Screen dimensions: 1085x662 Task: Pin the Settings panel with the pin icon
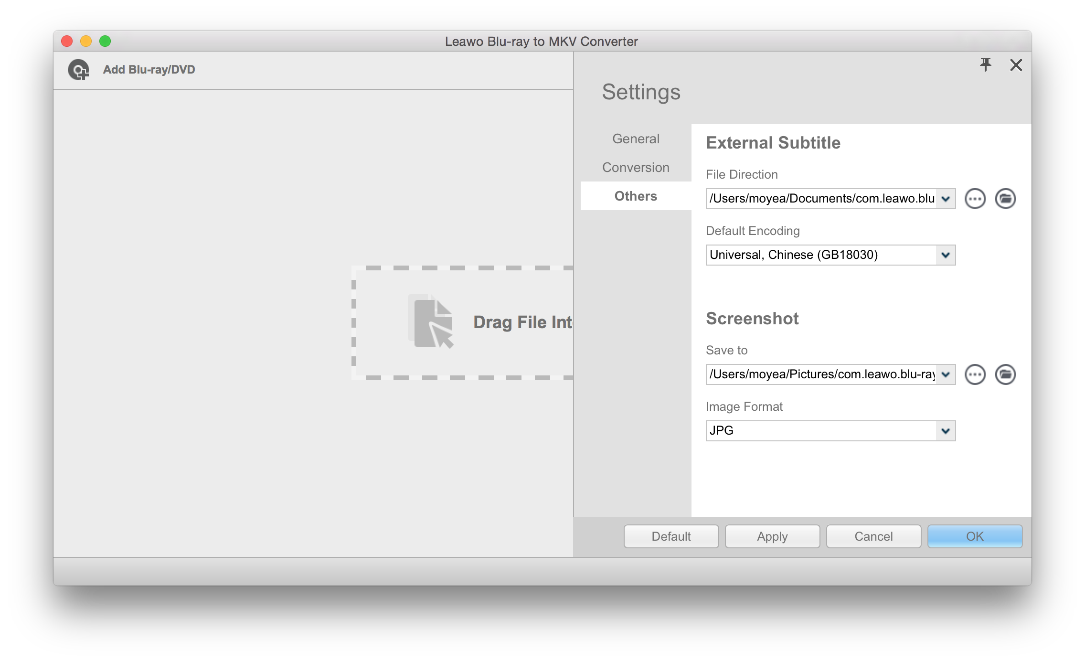click(986, 64)
